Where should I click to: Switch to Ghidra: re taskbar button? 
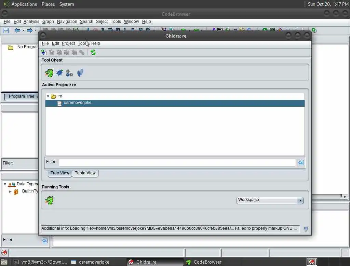pyautogui.click(x=155, y=262)
